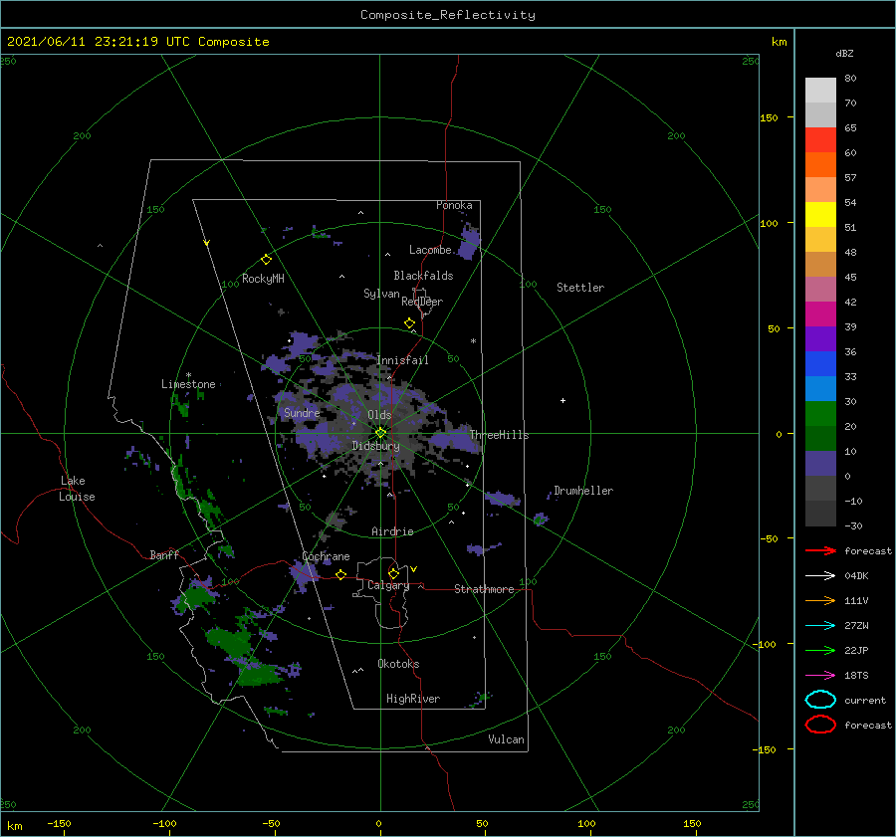896x837 pixels.
Task: Click the Limestone label
Action: pyautogui.click(x=188, y=384)
